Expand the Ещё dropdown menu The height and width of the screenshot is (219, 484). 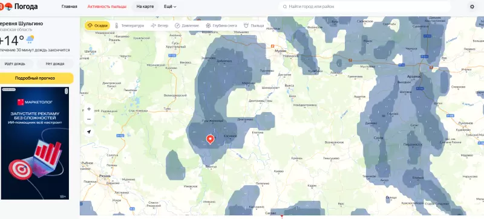pyautogui.click(x=170, y=7)
